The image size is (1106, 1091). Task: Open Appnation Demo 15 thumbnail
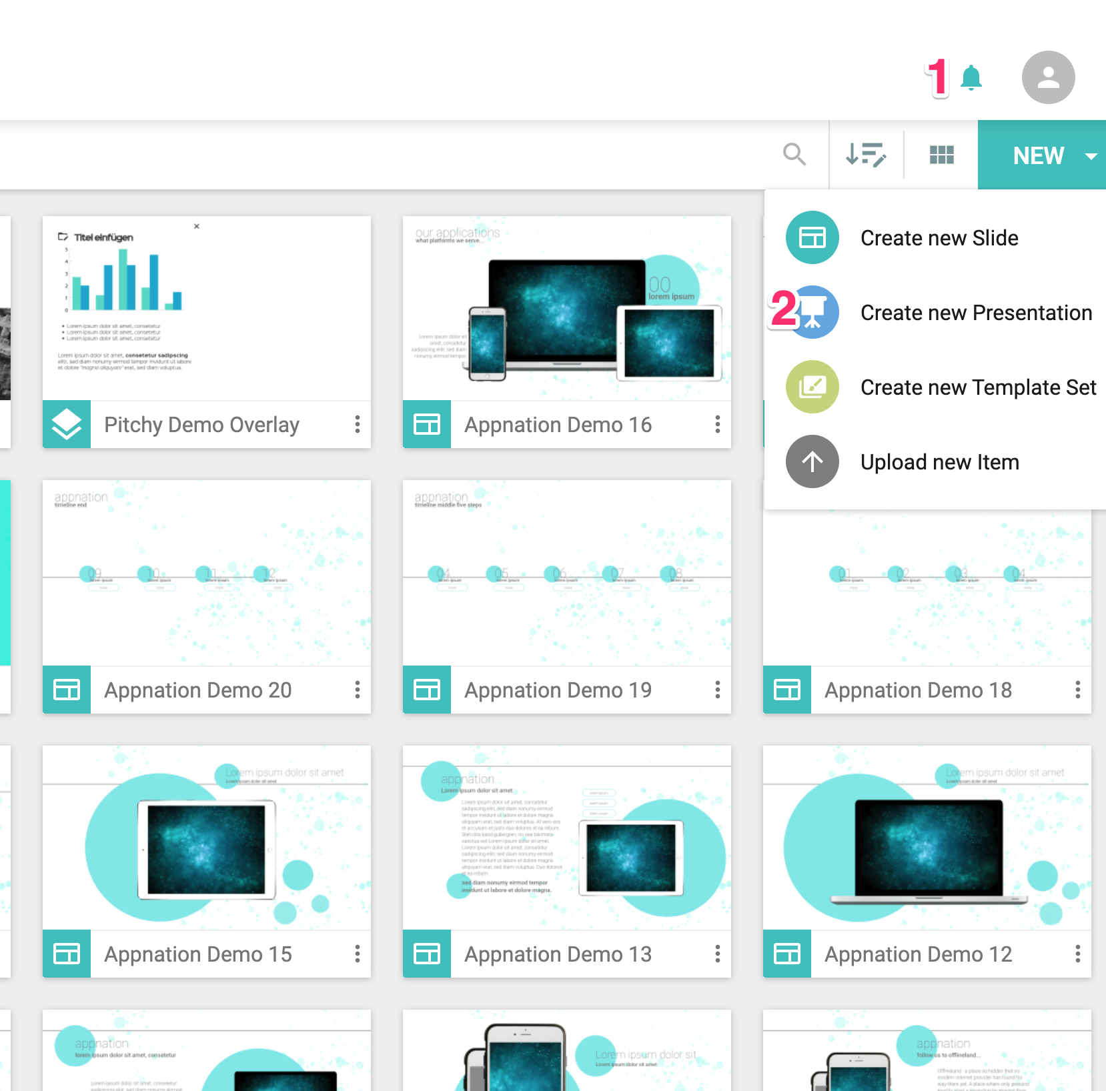tap(207, 838)
